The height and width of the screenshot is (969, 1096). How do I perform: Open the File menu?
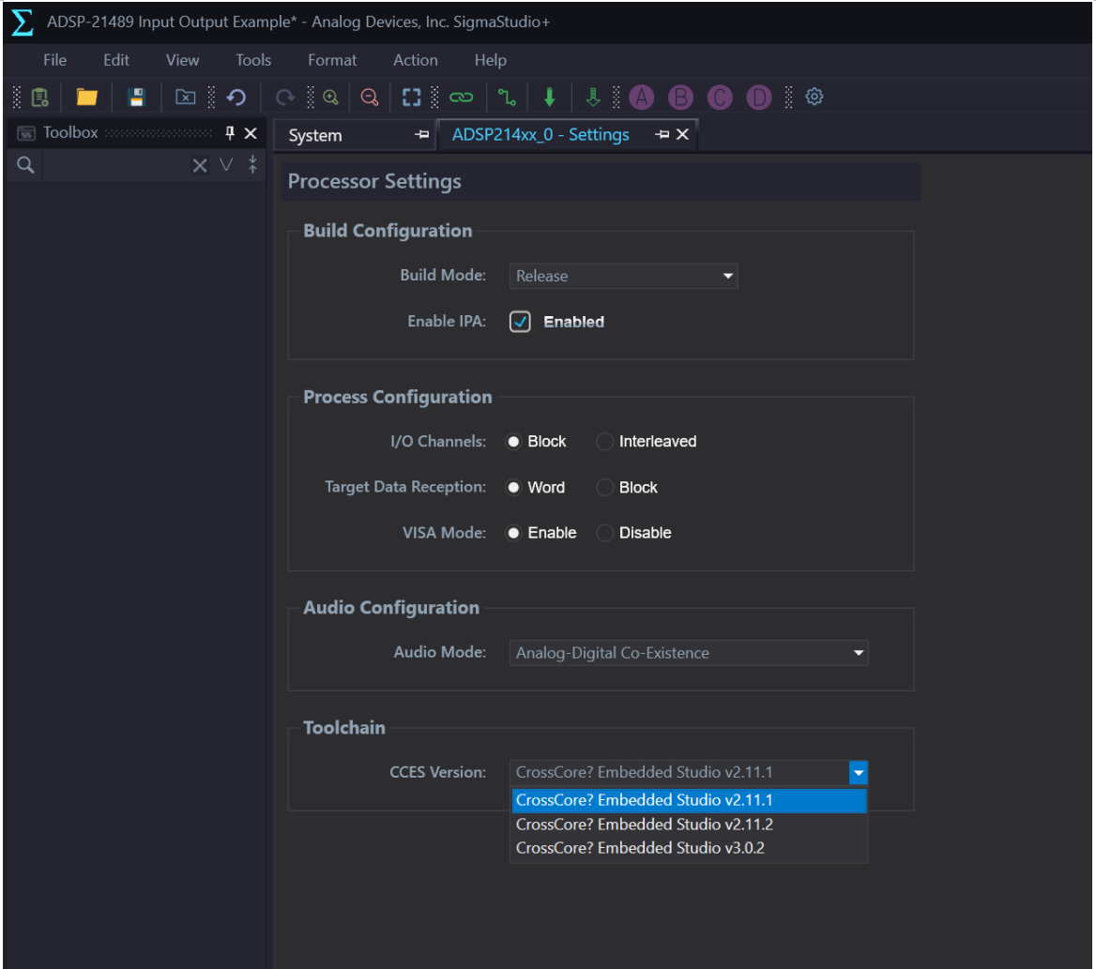tap(54, 60)
